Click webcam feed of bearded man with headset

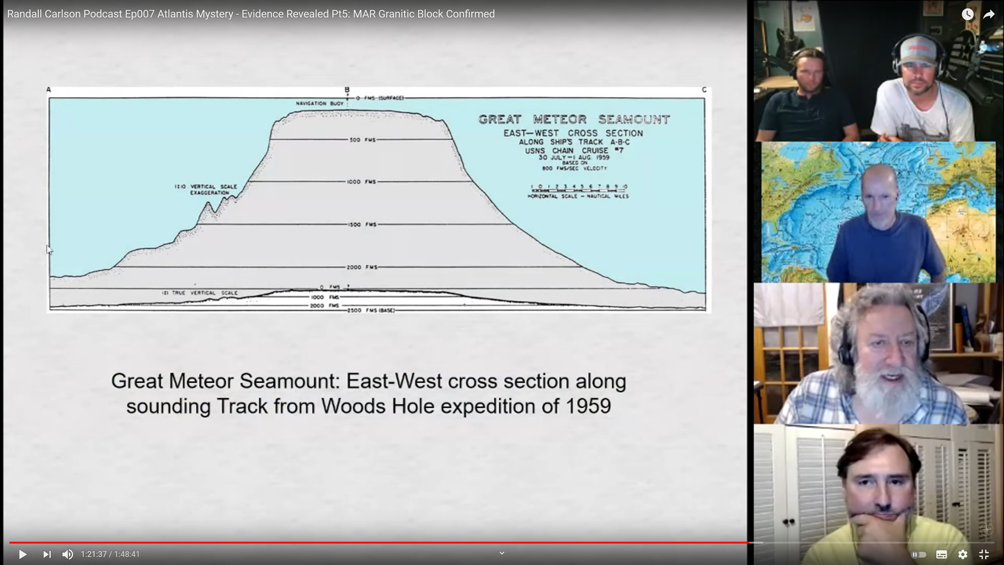tap(878, 354)
